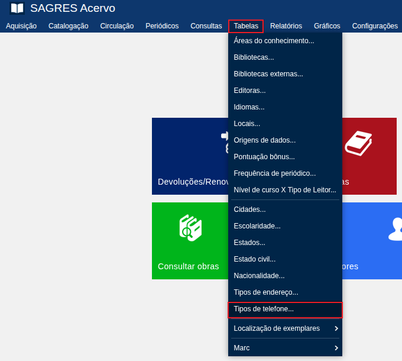Expand the Marc submenu arrow

click(336, 348)
